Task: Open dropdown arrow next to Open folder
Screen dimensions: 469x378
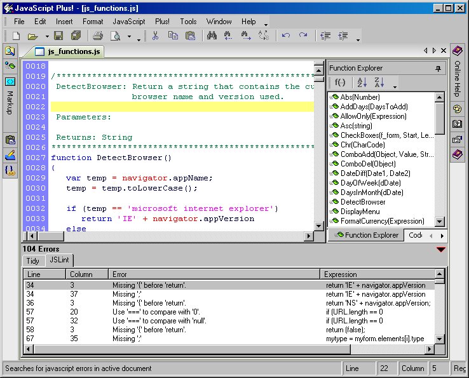Action: click(46, 37)
